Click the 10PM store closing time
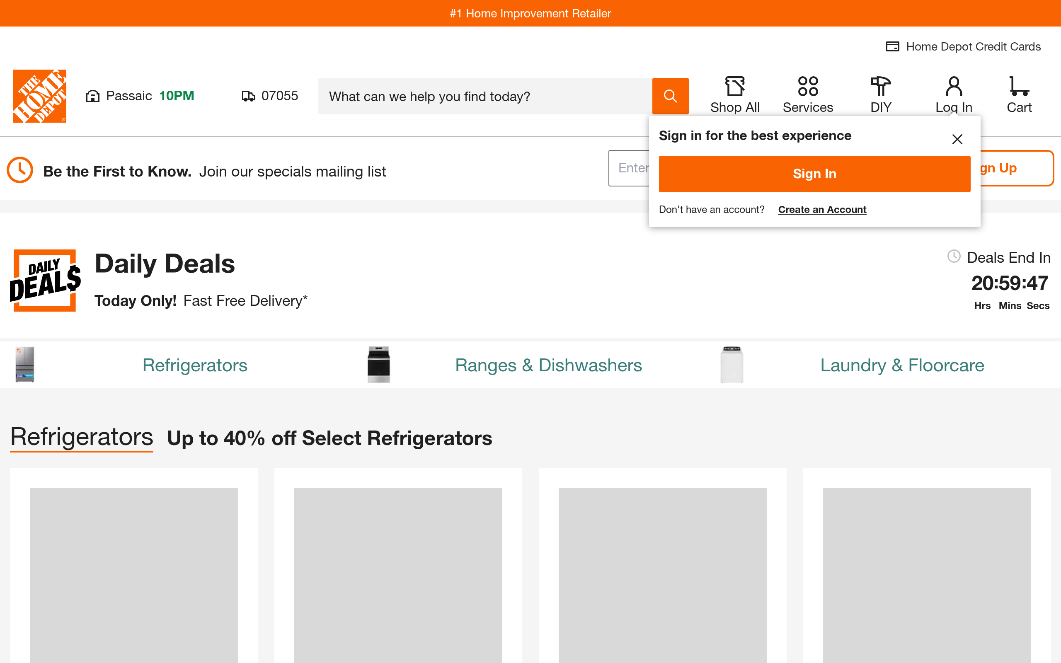The width and height of the screenshot is (1061, 663). [176, 96]
